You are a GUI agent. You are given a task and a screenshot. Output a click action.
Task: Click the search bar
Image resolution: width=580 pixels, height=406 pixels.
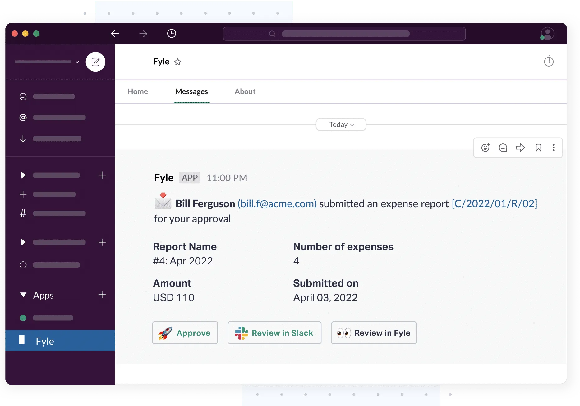[x=344, y=34]
